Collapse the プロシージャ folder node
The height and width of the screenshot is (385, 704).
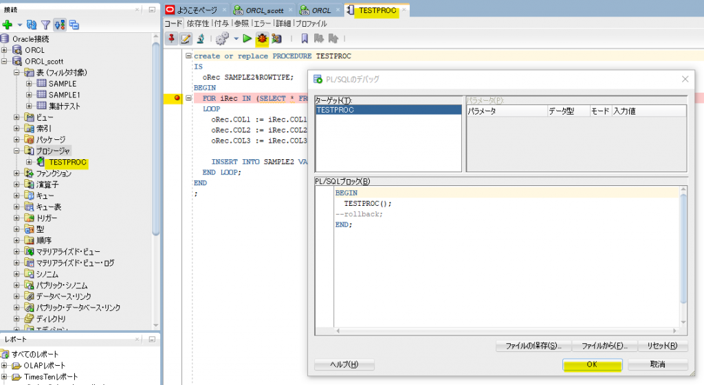16,150
